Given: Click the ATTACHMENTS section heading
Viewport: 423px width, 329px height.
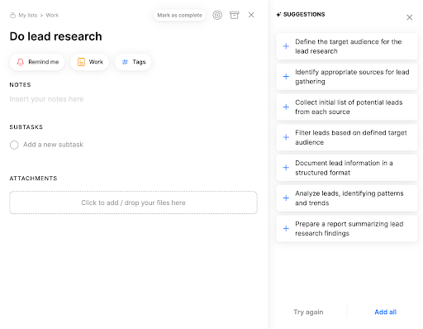Looking at the screenshot, I should click(33, 179).
